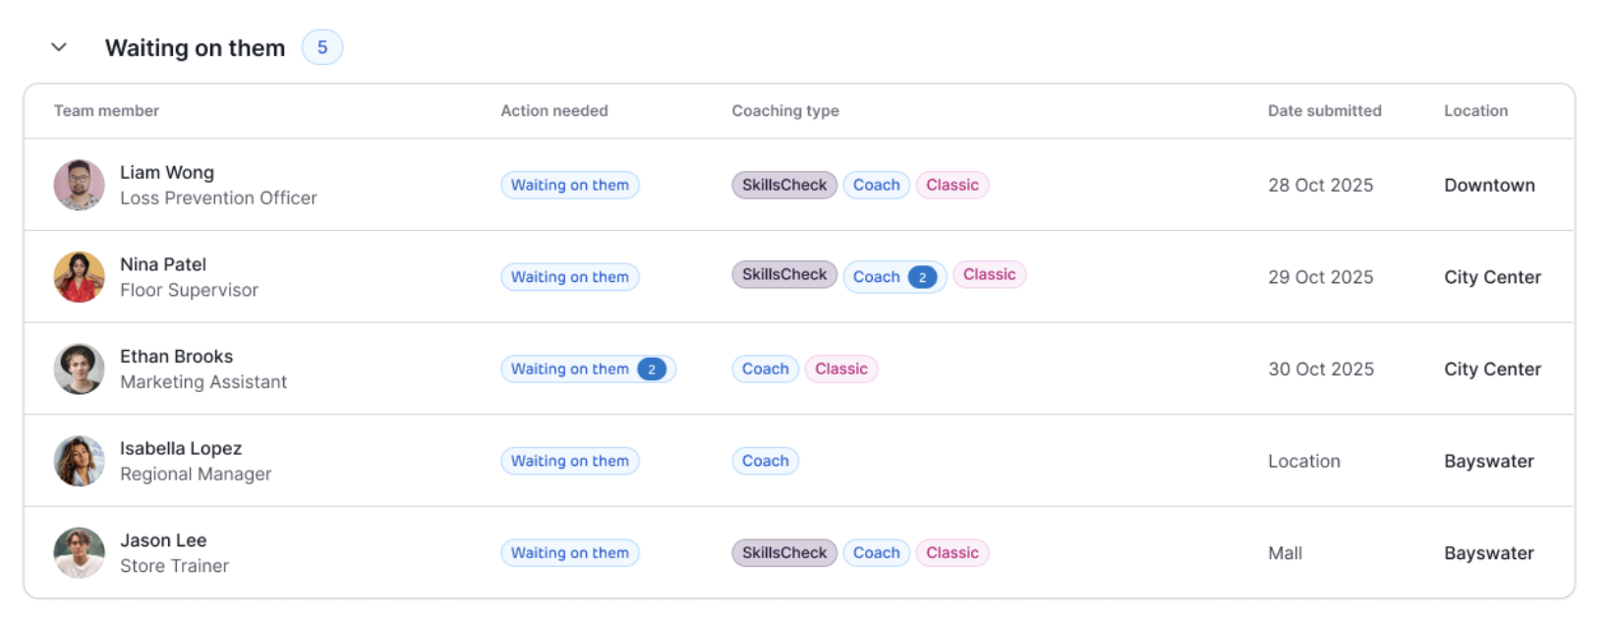Click the Location column header
The width and height of the screenshot is (1612, 625).
tap(1475, 111)
